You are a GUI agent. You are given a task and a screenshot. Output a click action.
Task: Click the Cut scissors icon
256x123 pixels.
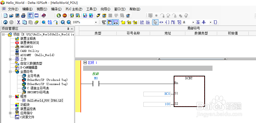click(19, 22)
